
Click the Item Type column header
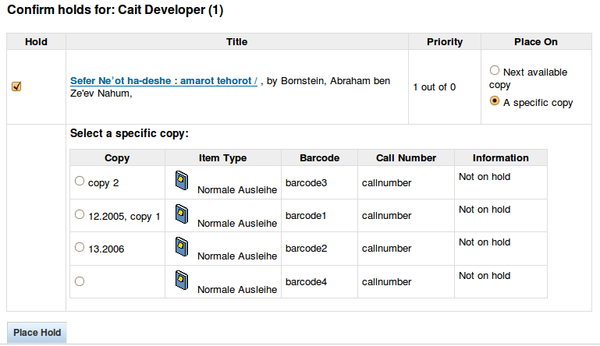click(222, 157)
